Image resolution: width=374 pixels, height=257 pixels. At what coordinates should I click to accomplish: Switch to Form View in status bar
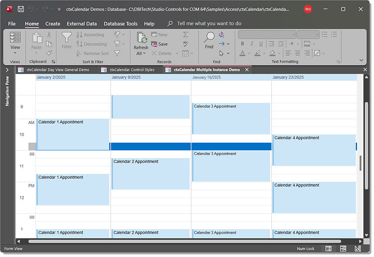[329, 249]
